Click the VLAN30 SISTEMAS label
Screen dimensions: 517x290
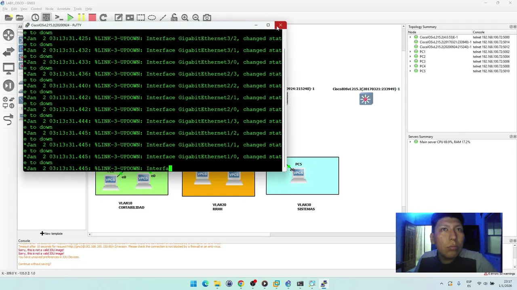pyautogui.click(x=306, y=207)
